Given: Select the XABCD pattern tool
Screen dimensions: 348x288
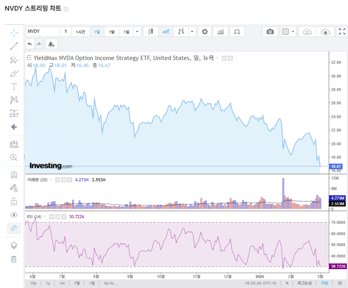Looking at the screenshot, I should pyautogui.click(x=14, y=100).
